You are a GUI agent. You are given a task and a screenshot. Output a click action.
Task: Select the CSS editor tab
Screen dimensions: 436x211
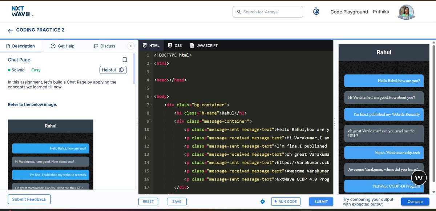(175, 45)
